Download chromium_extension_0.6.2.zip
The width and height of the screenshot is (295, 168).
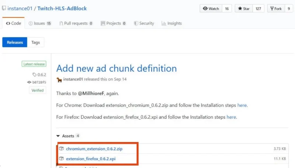pos(94,149)
